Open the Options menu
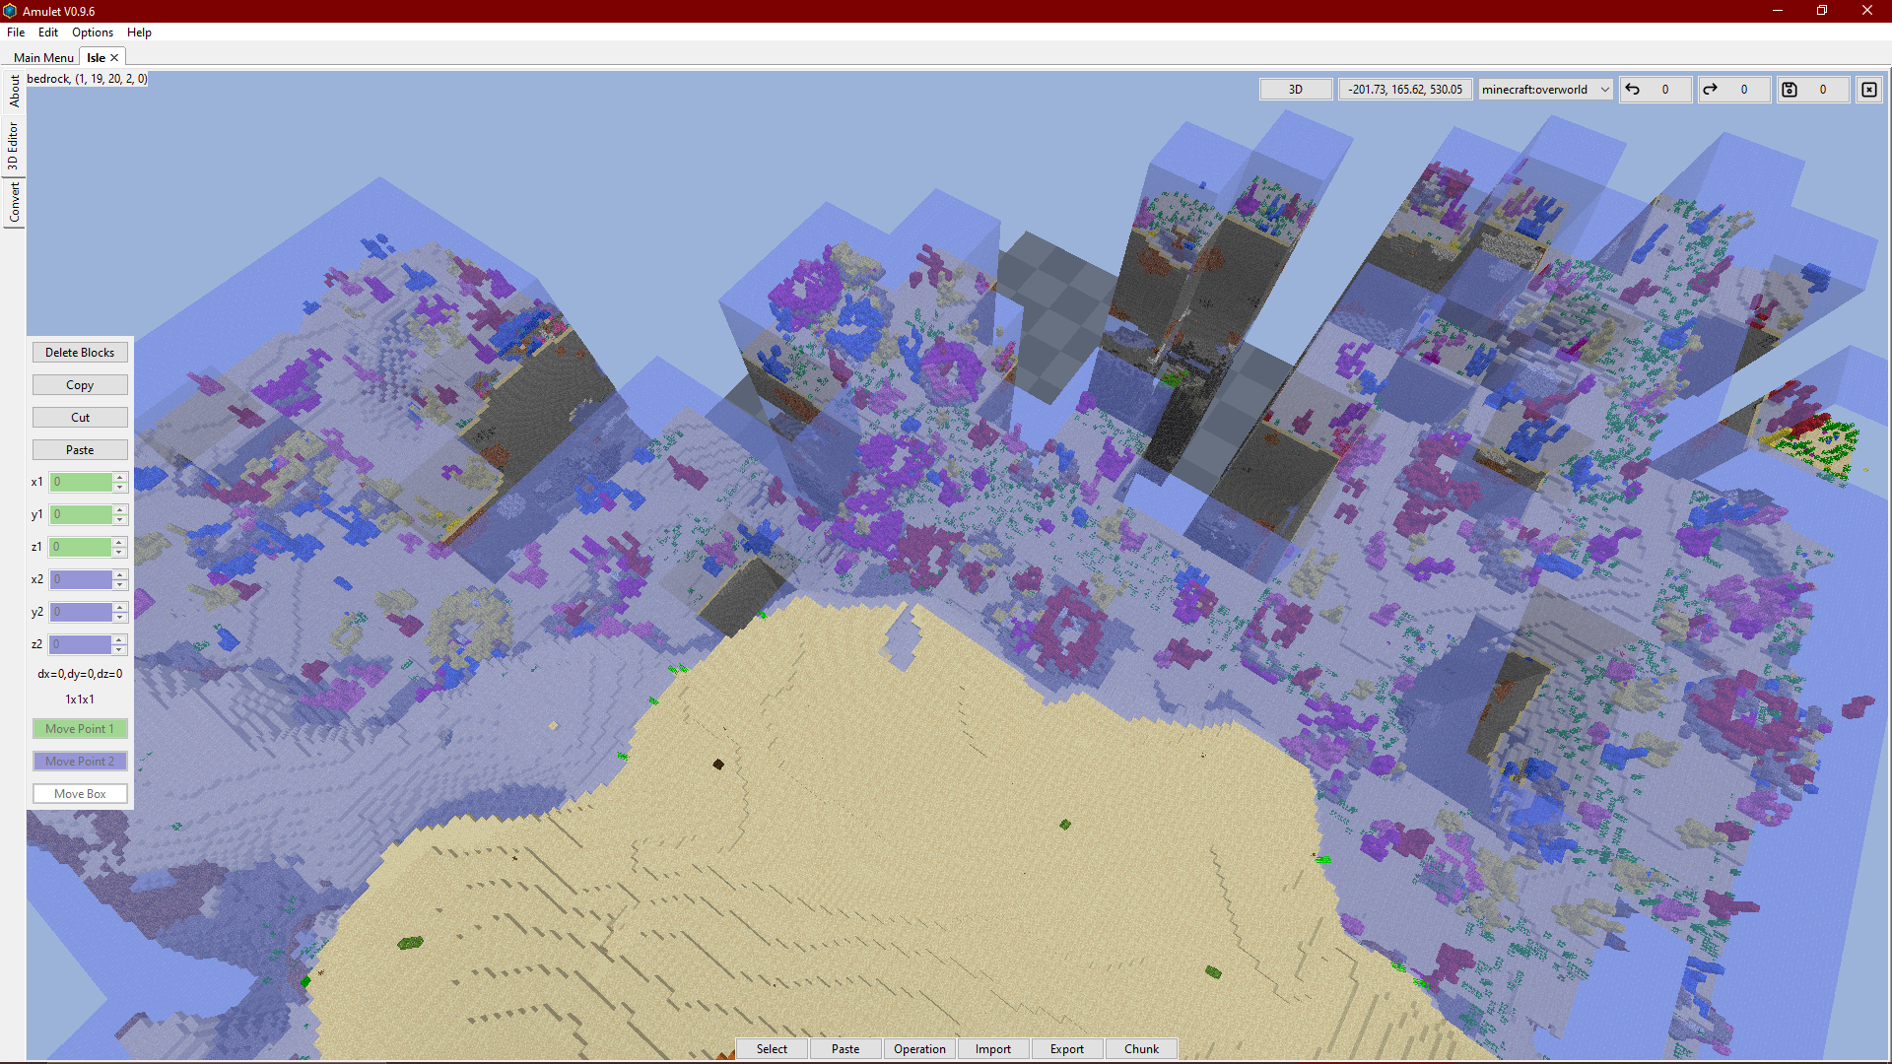Viewport: 1892px width, 1064px height. click(92, 33)
